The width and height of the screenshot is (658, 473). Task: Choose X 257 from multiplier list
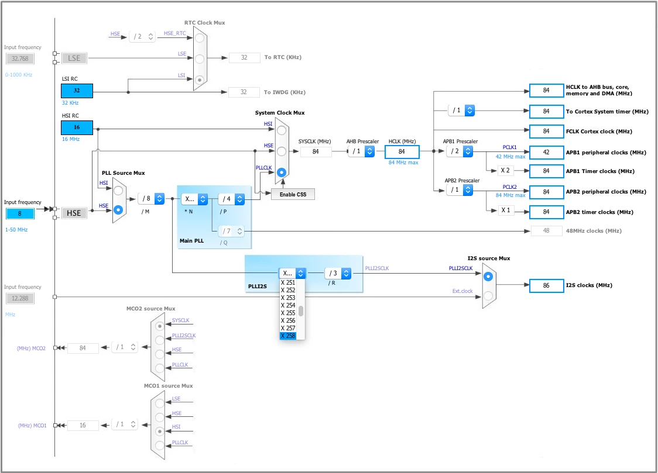[x=288, y=328]
